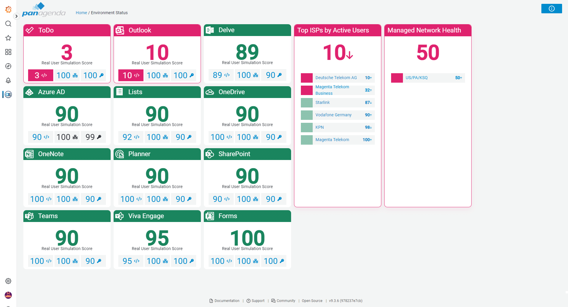Screen dimensions: 568x307
Task: Select US/PA/KSQ network entry
Action: (x=417, y=78)
